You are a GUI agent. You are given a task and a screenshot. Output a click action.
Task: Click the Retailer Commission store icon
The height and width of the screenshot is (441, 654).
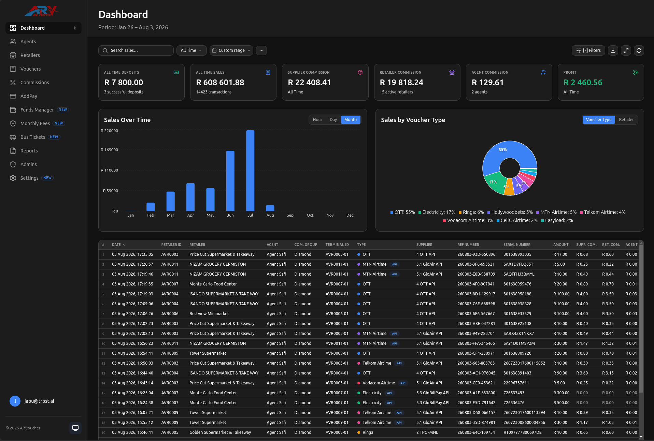(452, 72)
